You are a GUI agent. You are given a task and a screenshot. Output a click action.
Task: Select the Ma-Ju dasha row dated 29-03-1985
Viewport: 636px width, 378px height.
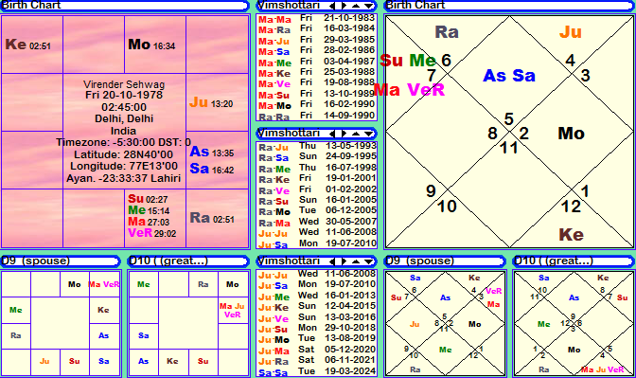pos(317,41)
